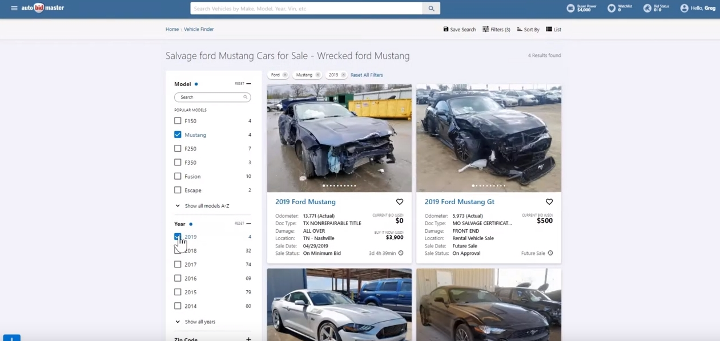
Task: Expand Show all years
Action: tap(195, 322)
